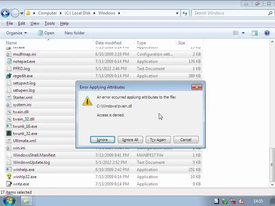Click the folder icon in address bar
This screenshot has width=275, height=206.
(x=28, y=13)
